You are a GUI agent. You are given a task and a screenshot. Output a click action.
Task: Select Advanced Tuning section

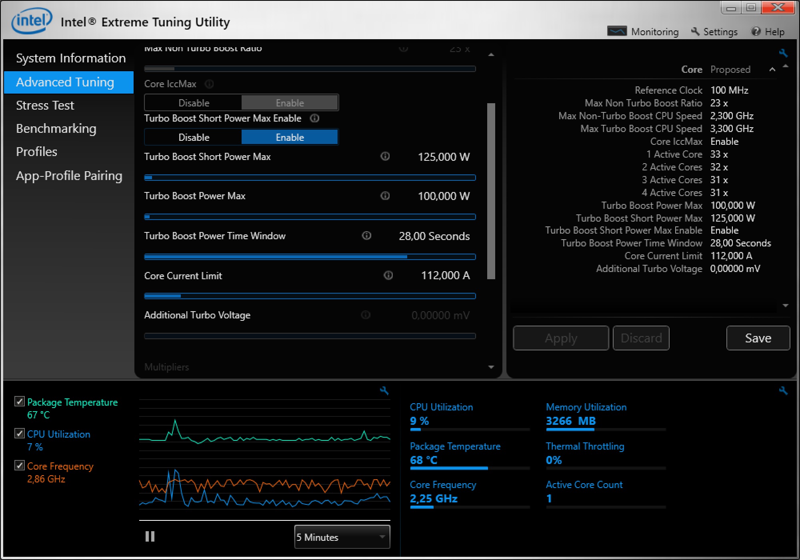69,82
